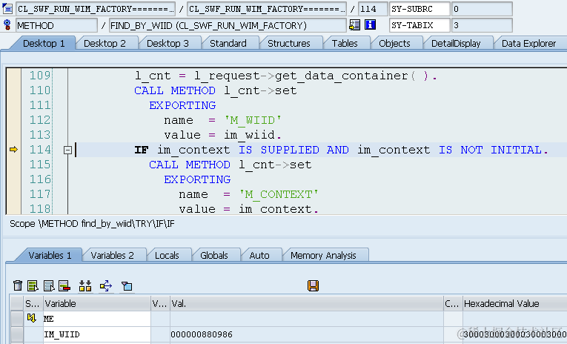The width and height of the screenshot is (567, 344).
Task: Click the EXPORTING keyword on line 111
Action: pos(182,105)
